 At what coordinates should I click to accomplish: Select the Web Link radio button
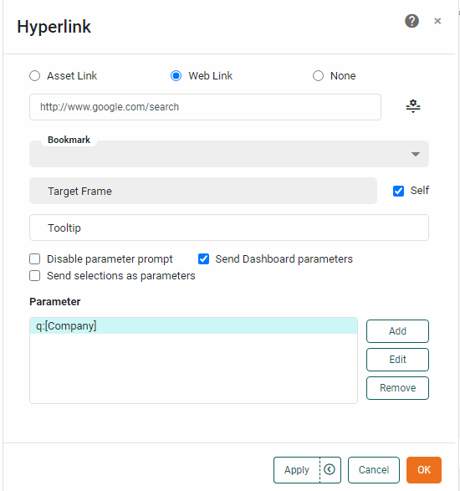click(176, 76)
